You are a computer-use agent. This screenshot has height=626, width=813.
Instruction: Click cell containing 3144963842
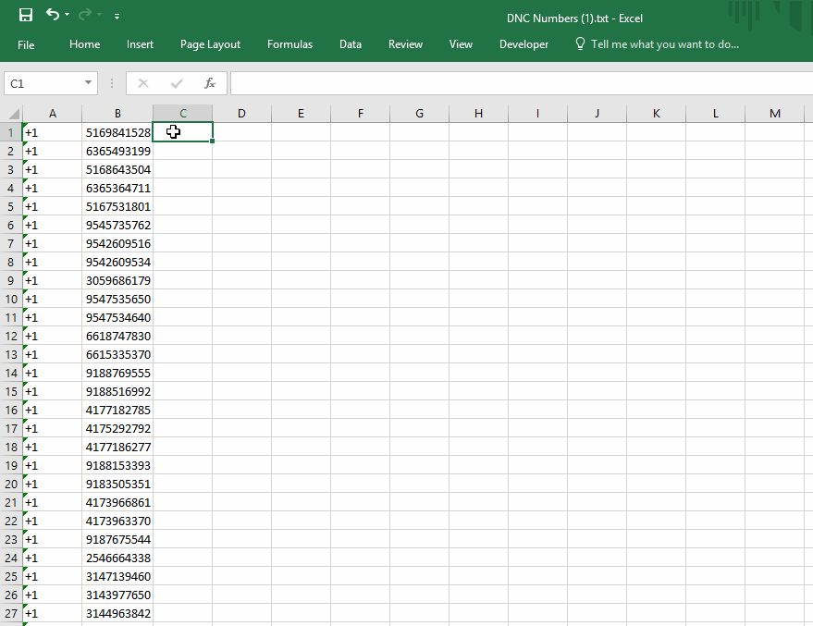117,614
